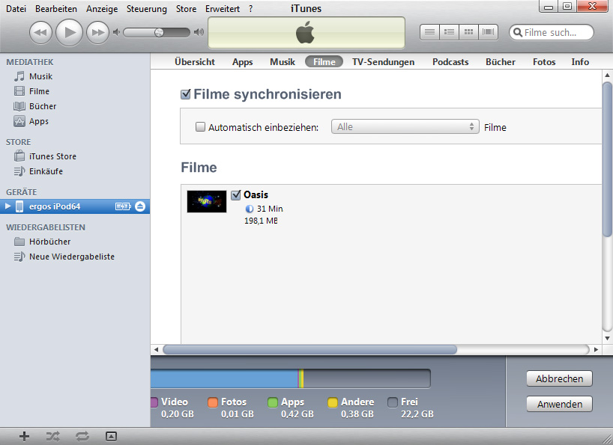Open the Steuerung menu
The height and width of the screenshot is (445, 613).
tap(147, 8)
